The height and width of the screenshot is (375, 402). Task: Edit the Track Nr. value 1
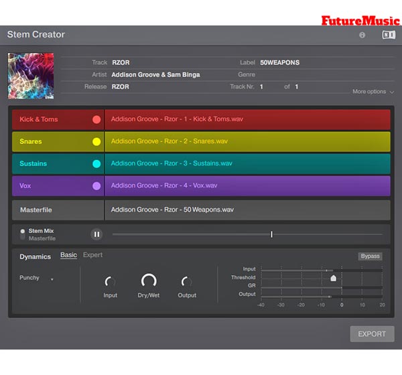coord(261,86)
